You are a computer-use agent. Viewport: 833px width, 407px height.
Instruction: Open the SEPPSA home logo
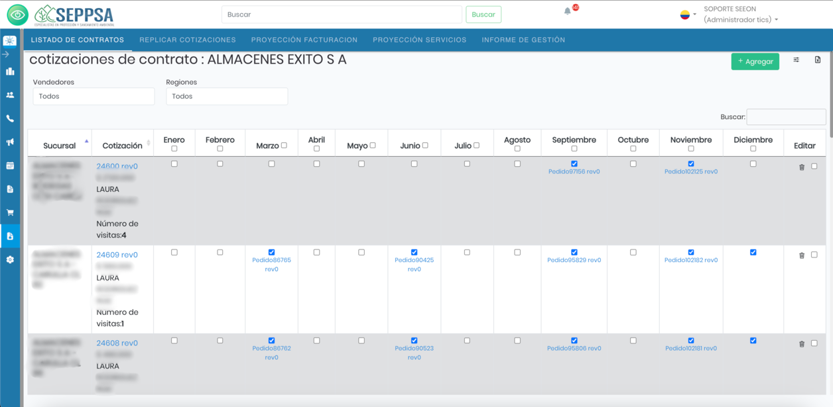coord(74,15)
